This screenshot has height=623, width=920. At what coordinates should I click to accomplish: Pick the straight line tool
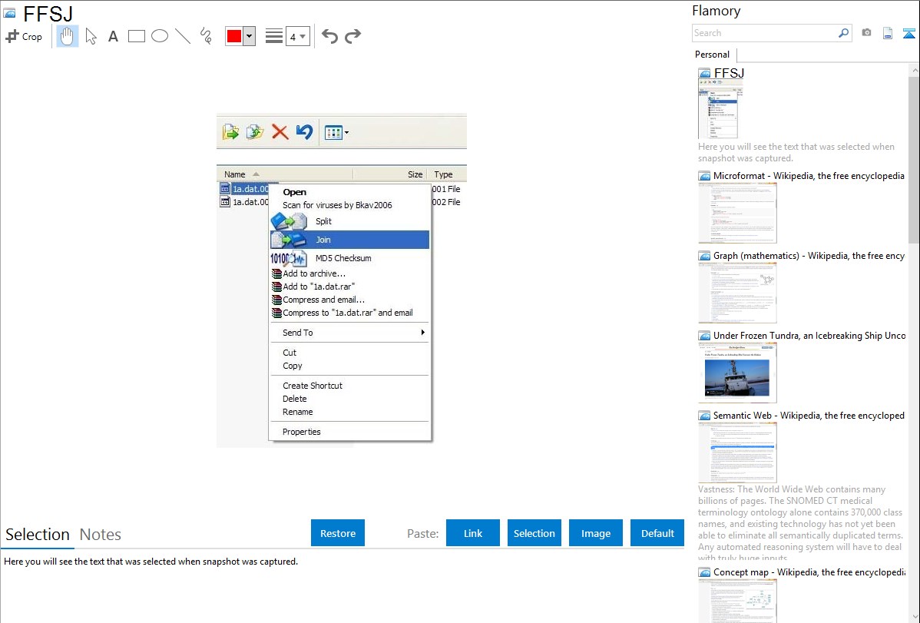183,36
